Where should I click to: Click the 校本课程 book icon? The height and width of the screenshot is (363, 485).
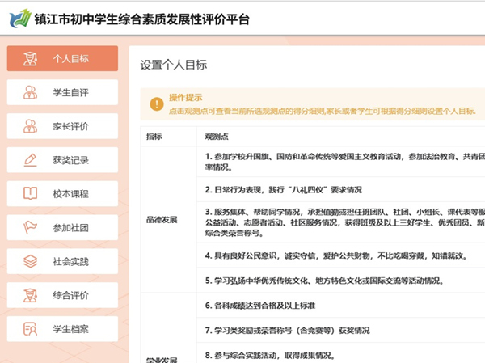tap(31, 194)
